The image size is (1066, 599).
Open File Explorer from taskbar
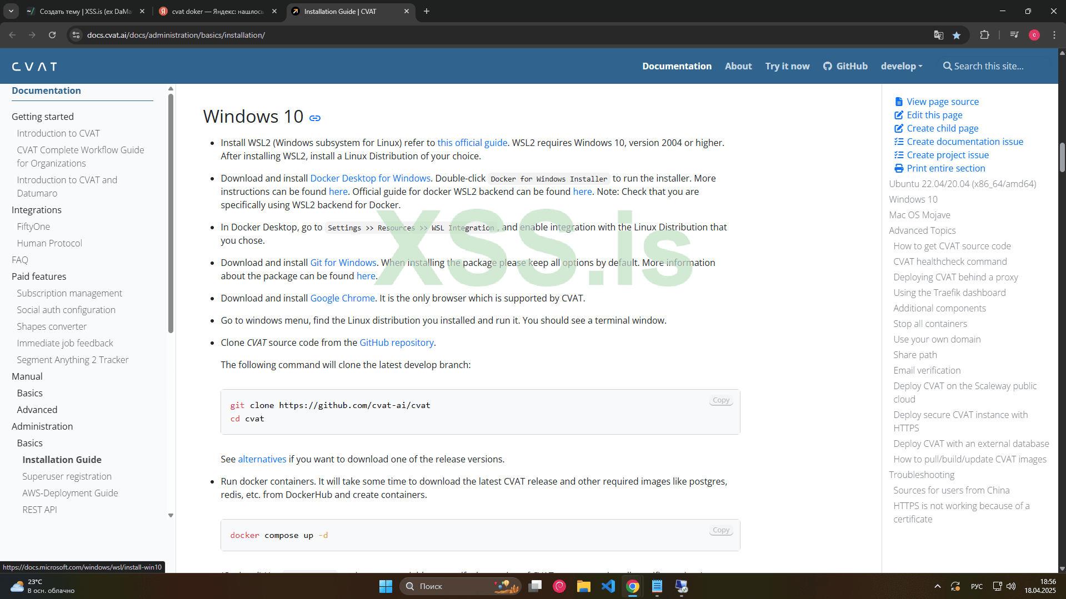(583, 586)
